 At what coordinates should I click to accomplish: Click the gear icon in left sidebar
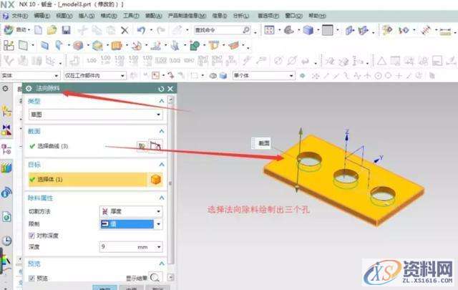[6, 88]
